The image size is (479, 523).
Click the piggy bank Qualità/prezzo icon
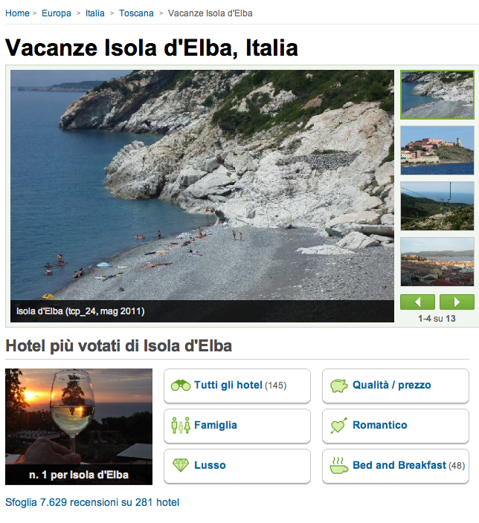click(338, 386)
